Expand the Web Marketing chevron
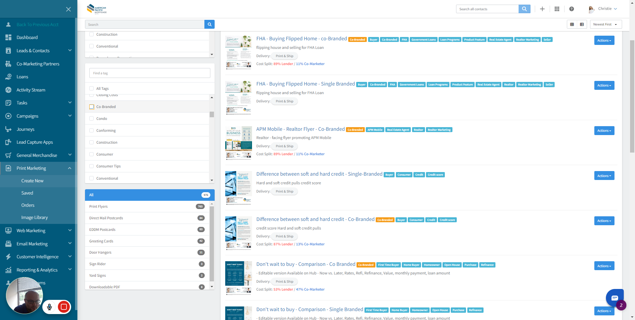This screenshot has width=635, height=320. pyautogui.click(x=70, y=231)
